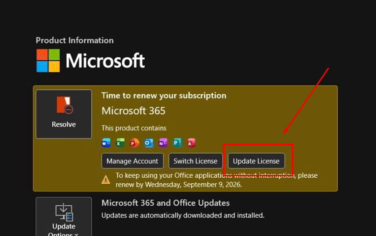Click the Publisher app icon
This screenshot has height=236, width=376.
click(x=177, y=143)
